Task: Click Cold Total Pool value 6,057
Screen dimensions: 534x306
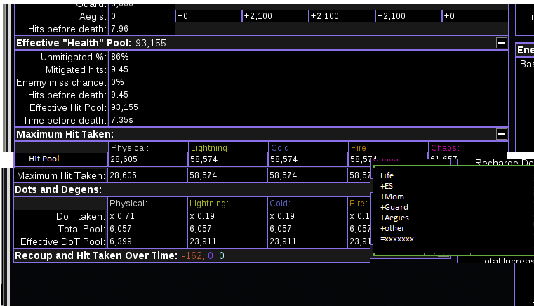Action: [281, 229]
